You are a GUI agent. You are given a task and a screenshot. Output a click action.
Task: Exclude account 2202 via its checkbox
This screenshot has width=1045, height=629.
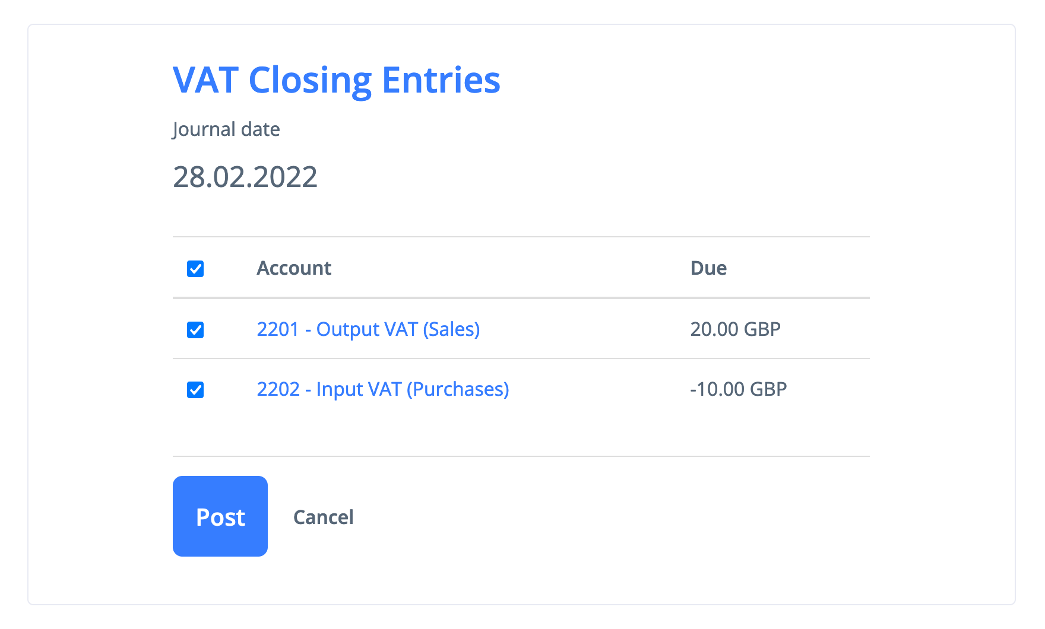[x=195, y=390]
